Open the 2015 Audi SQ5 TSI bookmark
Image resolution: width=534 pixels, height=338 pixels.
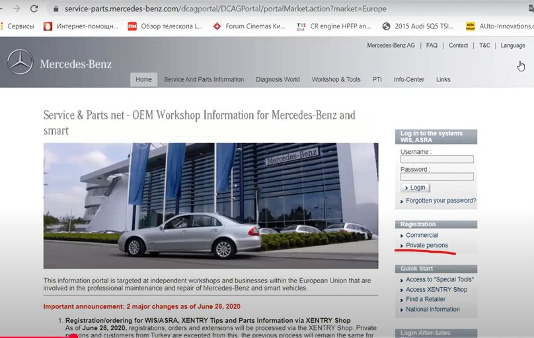click(x=418, y=26)
